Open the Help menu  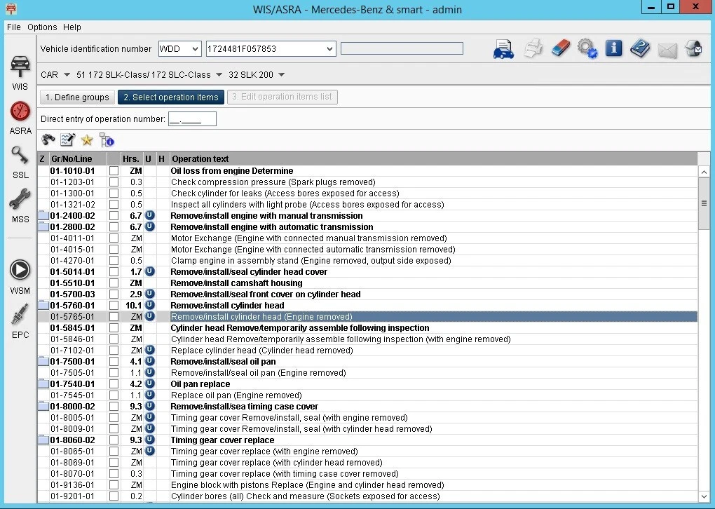[71, 27]
